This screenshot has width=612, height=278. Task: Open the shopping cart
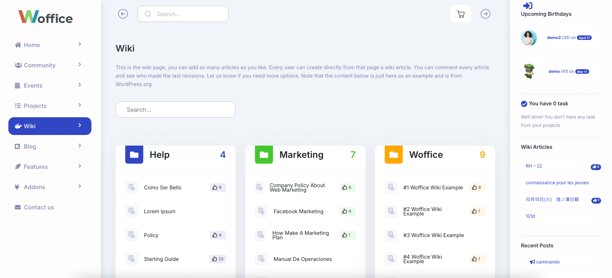(461, 14)
